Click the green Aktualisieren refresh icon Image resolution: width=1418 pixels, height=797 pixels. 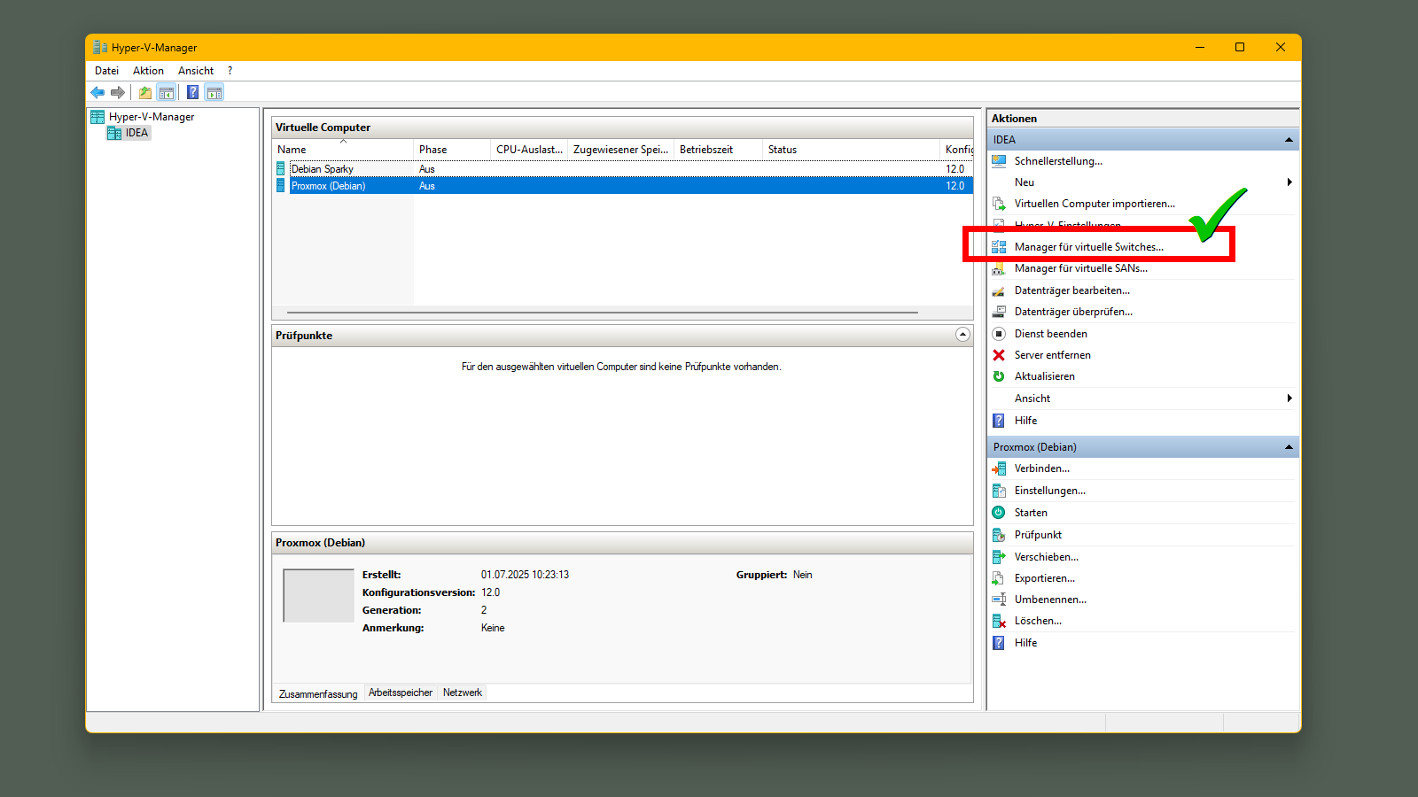click(999, 376)
